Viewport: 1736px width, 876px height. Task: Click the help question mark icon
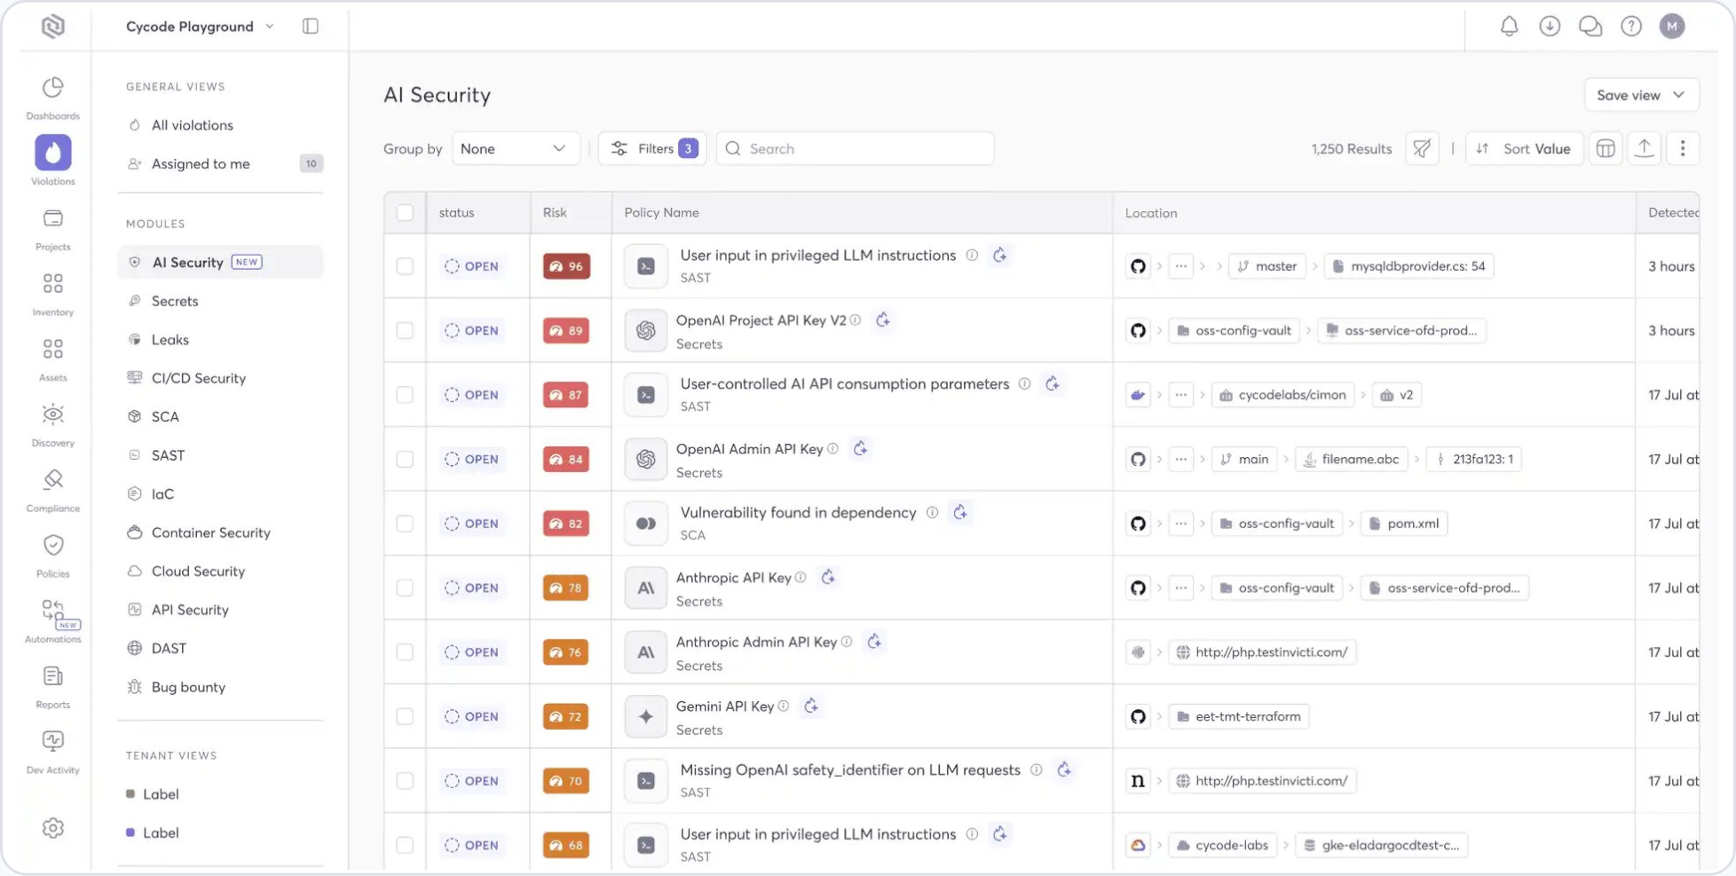(x=1631, y=27)
